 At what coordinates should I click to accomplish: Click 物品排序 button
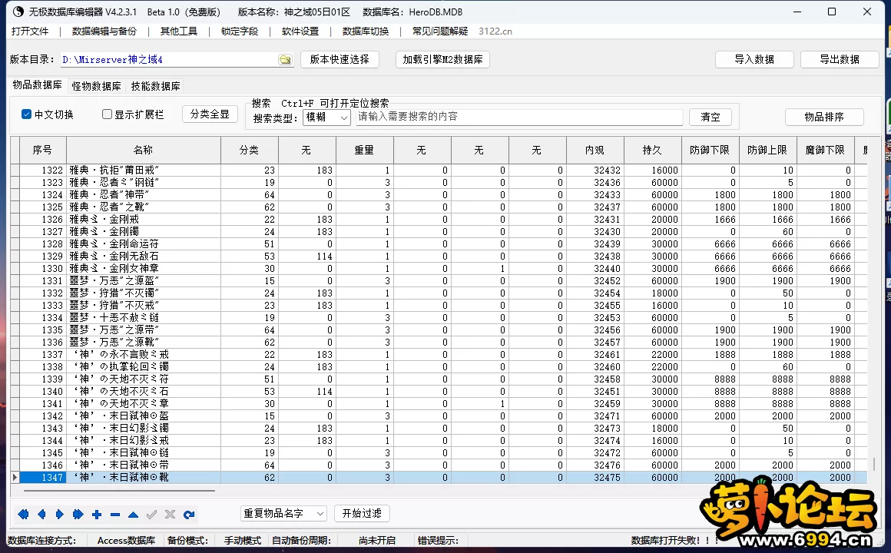(824, 117)
